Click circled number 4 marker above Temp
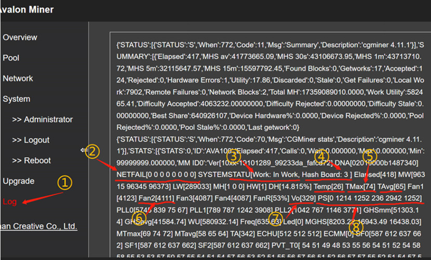431x260 pixels. tap(322, 155)
